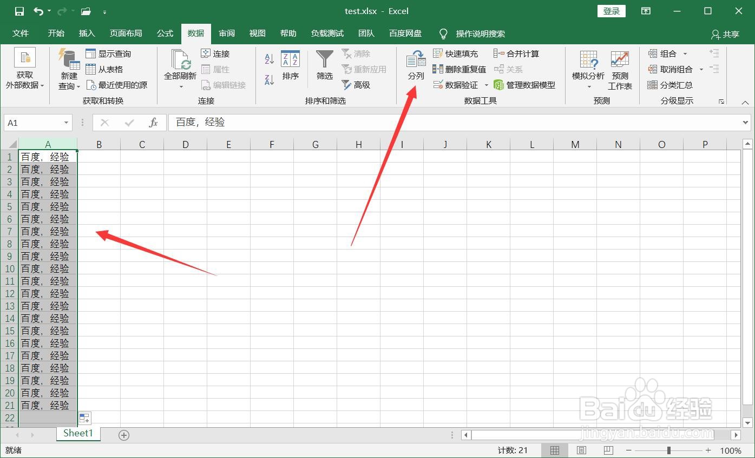Collapse the ribbon
The height and width of the screenshot is (458, 755).
pos(745,102)
